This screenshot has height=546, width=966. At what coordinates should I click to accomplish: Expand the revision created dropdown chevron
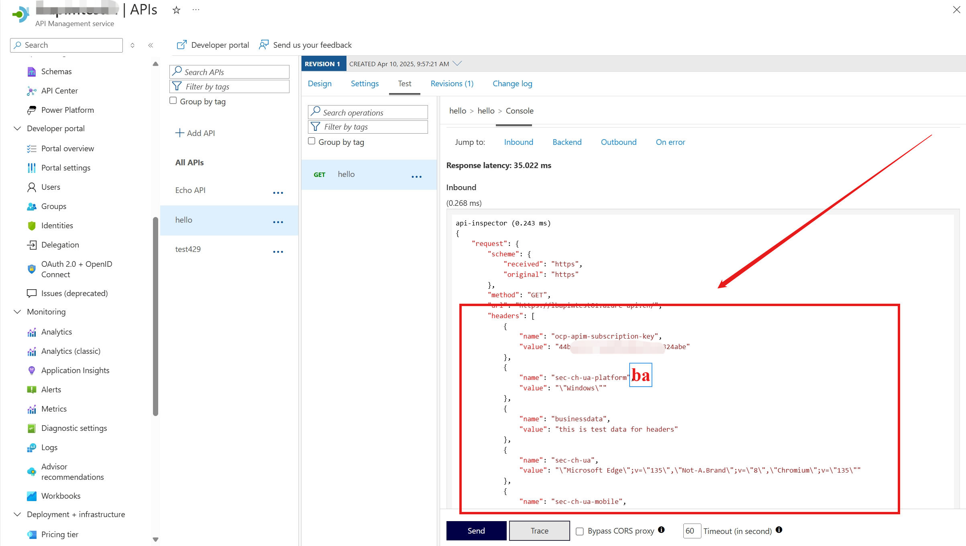pos(457,63)
